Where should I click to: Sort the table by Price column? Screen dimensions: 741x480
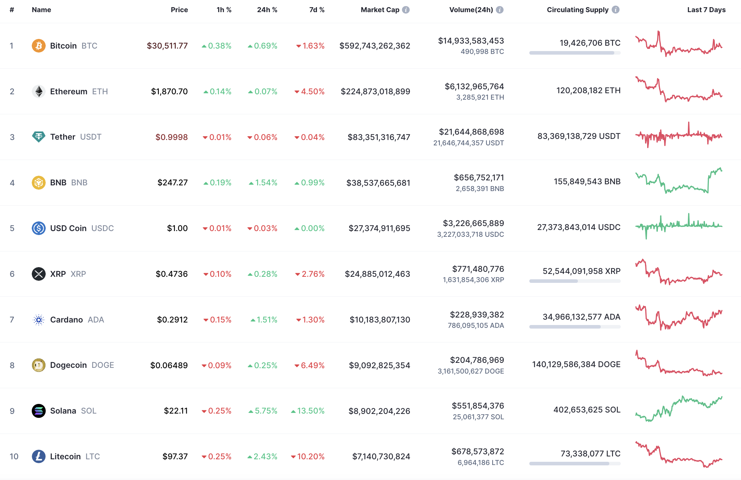click(x=179, y=10)
